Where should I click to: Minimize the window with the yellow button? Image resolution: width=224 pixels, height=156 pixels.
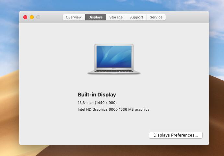tap(32, 17)
